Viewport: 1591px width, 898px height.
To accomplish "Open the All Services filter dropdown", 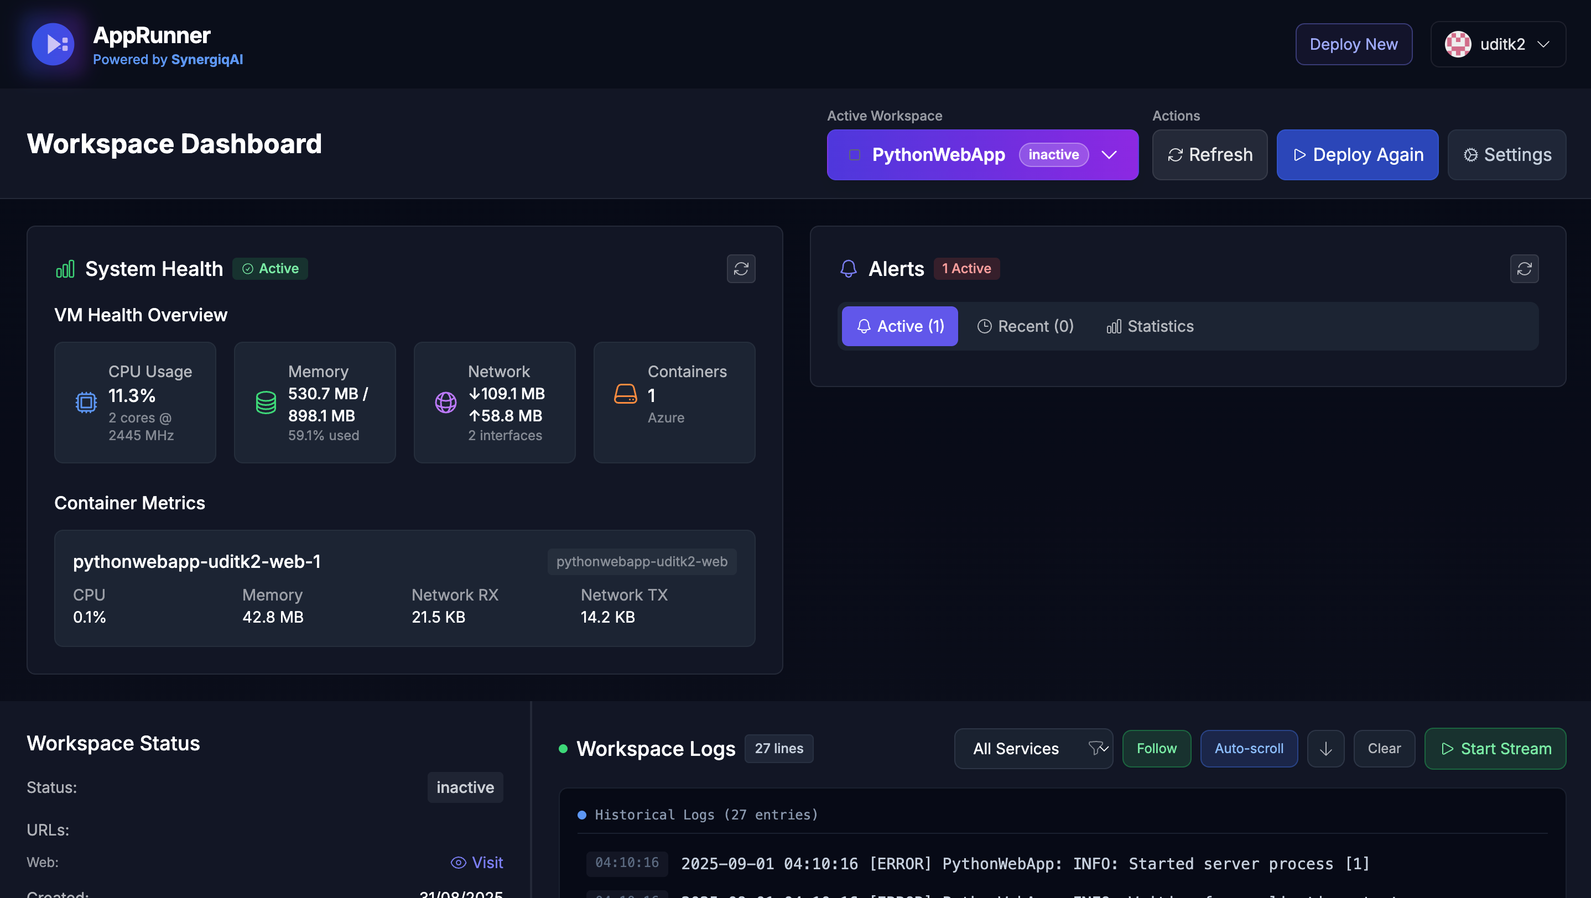I will coord(1033,749).
